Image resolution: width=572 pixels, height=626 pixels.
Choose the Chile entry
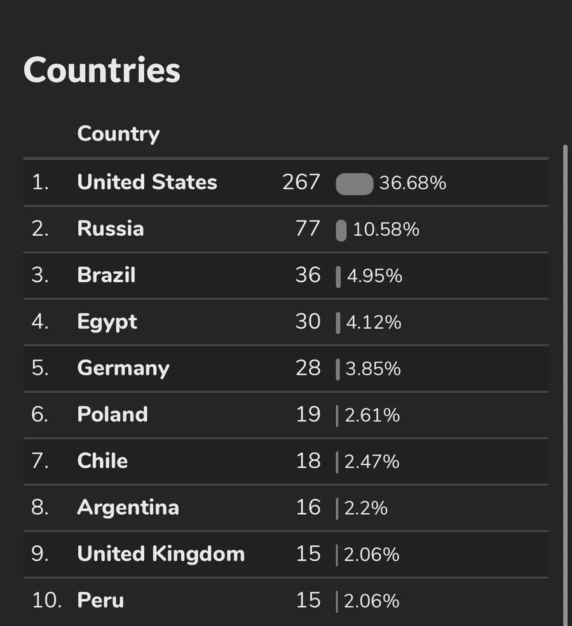pyautogui.click(x=286, y=461)
